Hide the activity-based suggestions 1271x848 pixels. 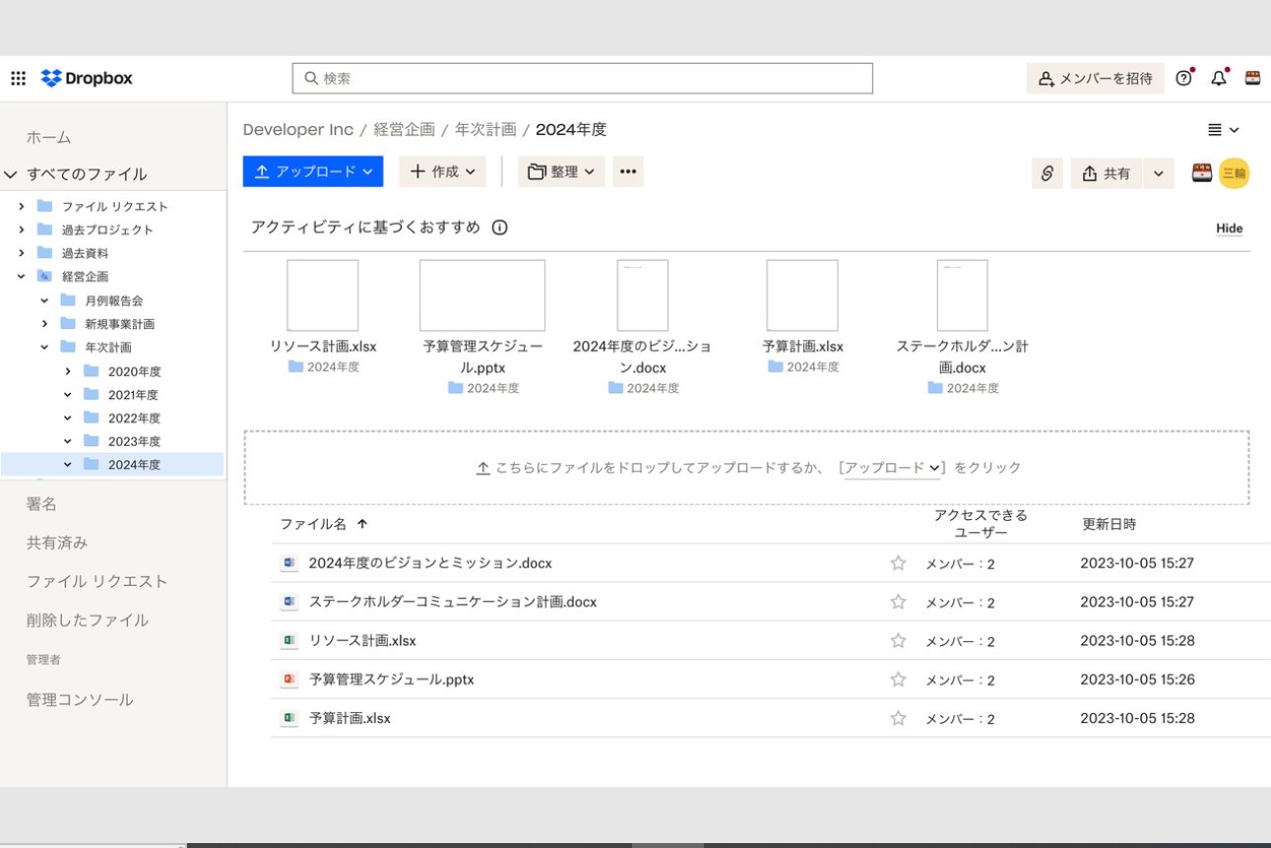pos(1229,228)
